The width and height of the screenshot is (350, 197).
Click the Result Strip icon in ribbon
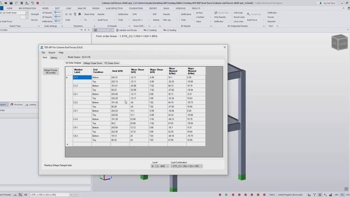click(216, 13)
